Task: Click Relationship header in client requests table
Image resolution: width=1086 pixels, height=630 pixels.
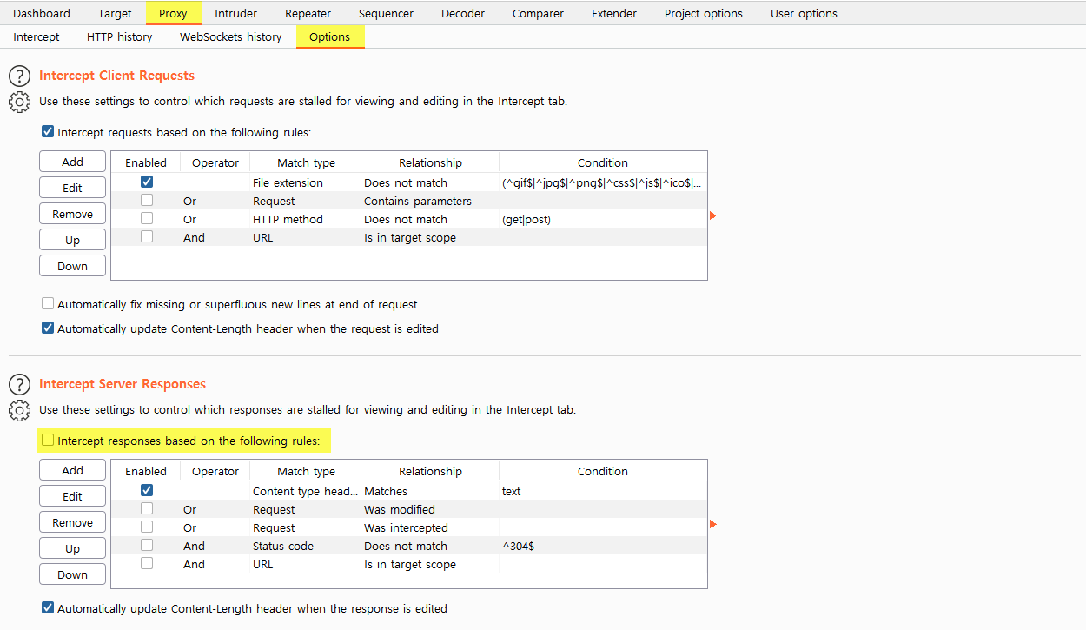Action: [430, 162]
